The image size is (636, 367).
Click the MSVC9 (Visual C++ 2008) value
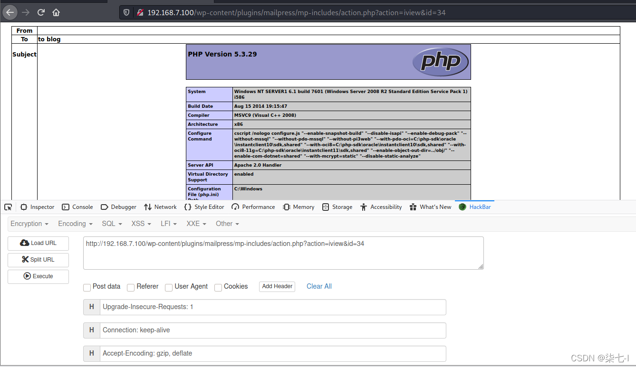265,115
